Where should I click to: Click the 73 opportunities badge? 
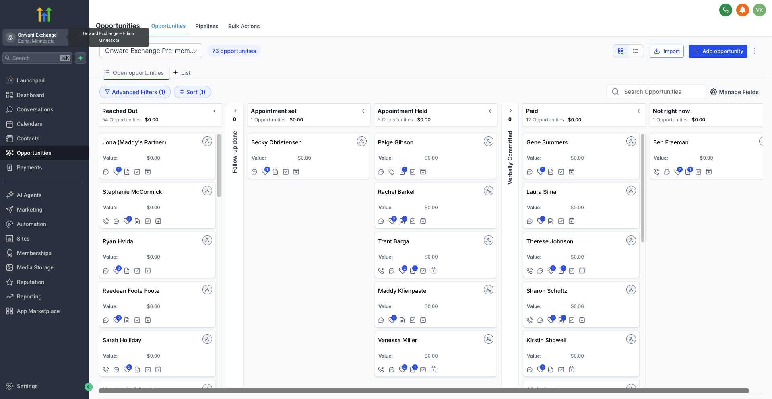[234, 51]
